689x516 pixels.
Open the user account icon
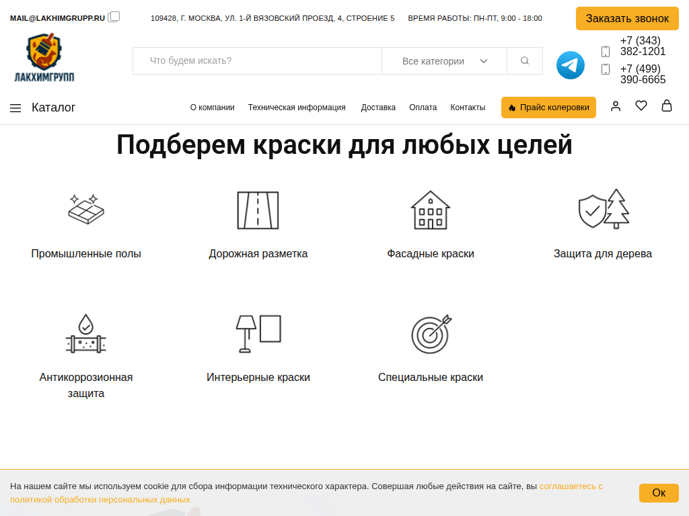(x=616, y=106)
